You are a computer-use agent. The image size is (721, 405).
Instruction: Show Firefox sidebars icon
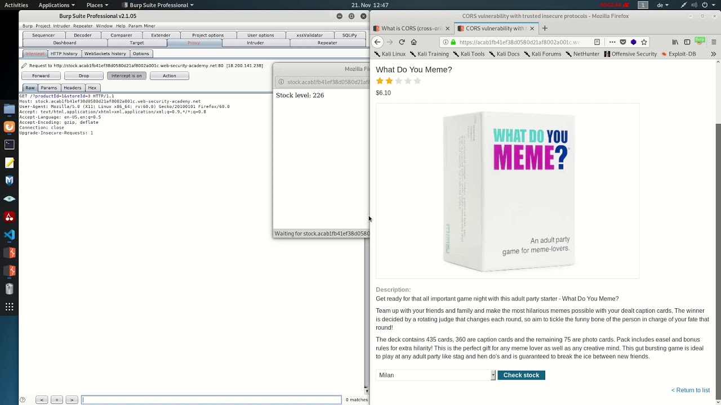click(687, 42)
